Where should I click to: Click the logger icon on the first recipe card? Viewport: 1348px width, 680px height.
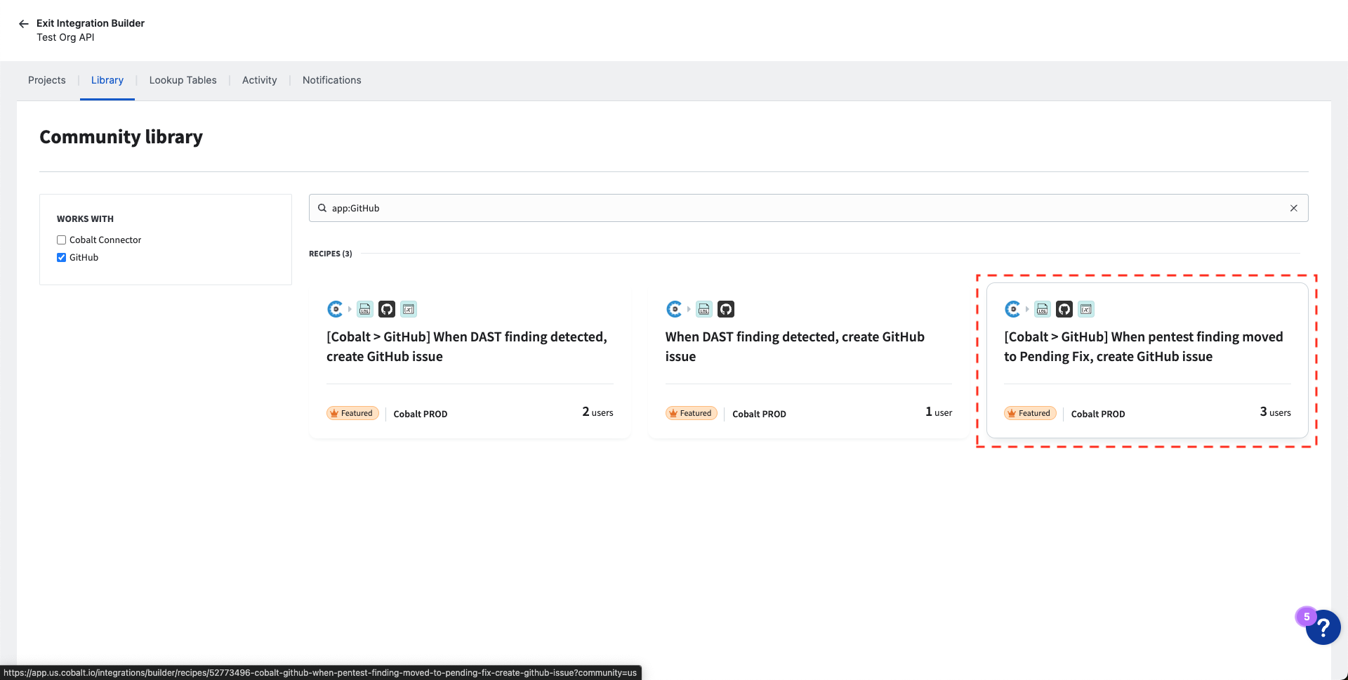364,309
